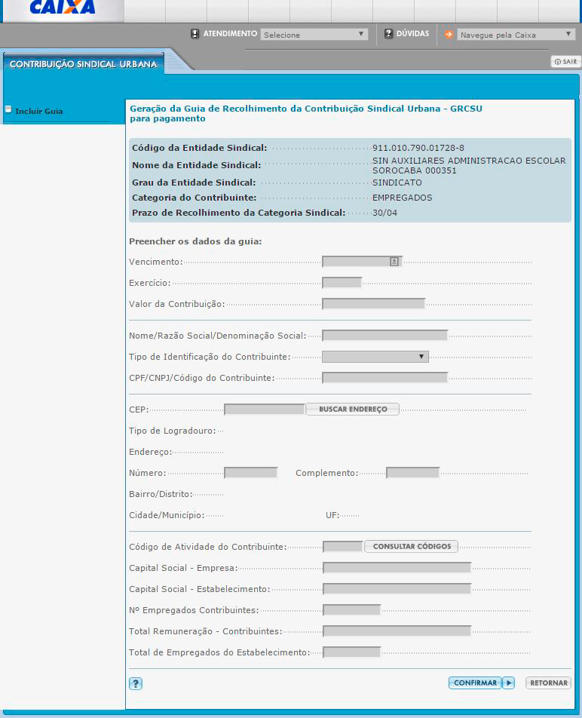
Task: Click the blue help question mark icon
Action: tap(136, 683)
